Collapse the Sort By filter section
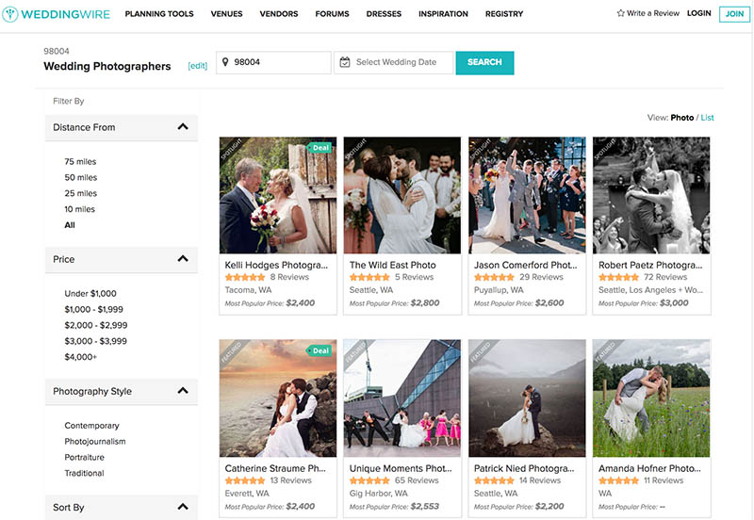The image size is (754, 520). pos(183,507)
